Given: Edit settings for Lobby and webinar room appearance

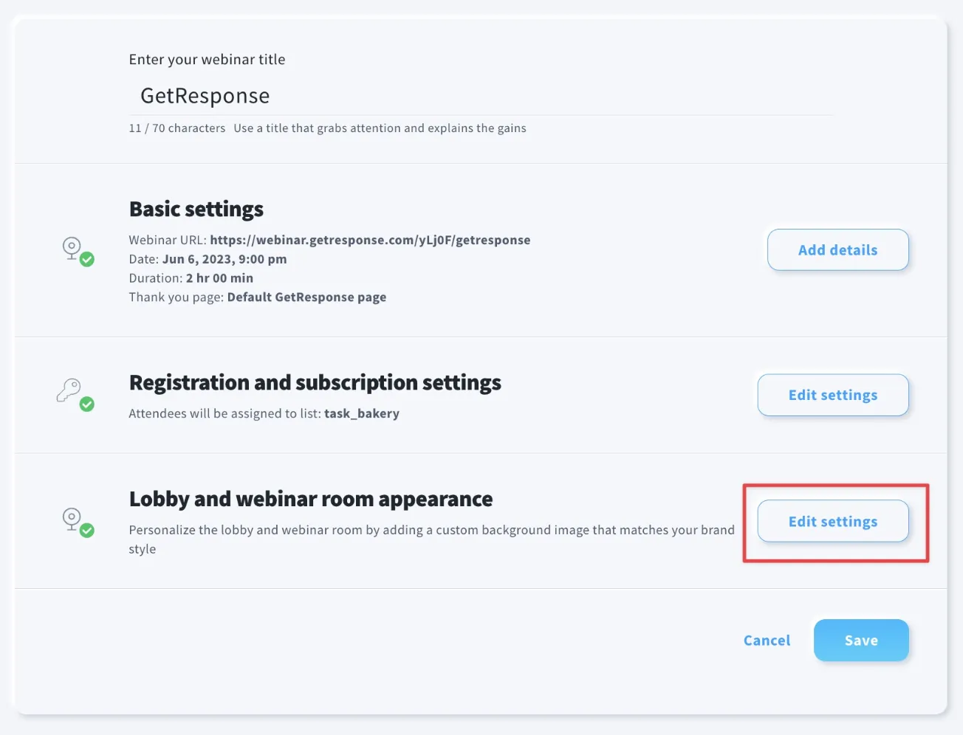Looking at the screenshot, I should (x=833, y=522).
